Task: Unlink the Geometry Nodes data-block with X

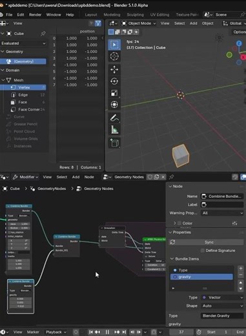Action: 163,177
